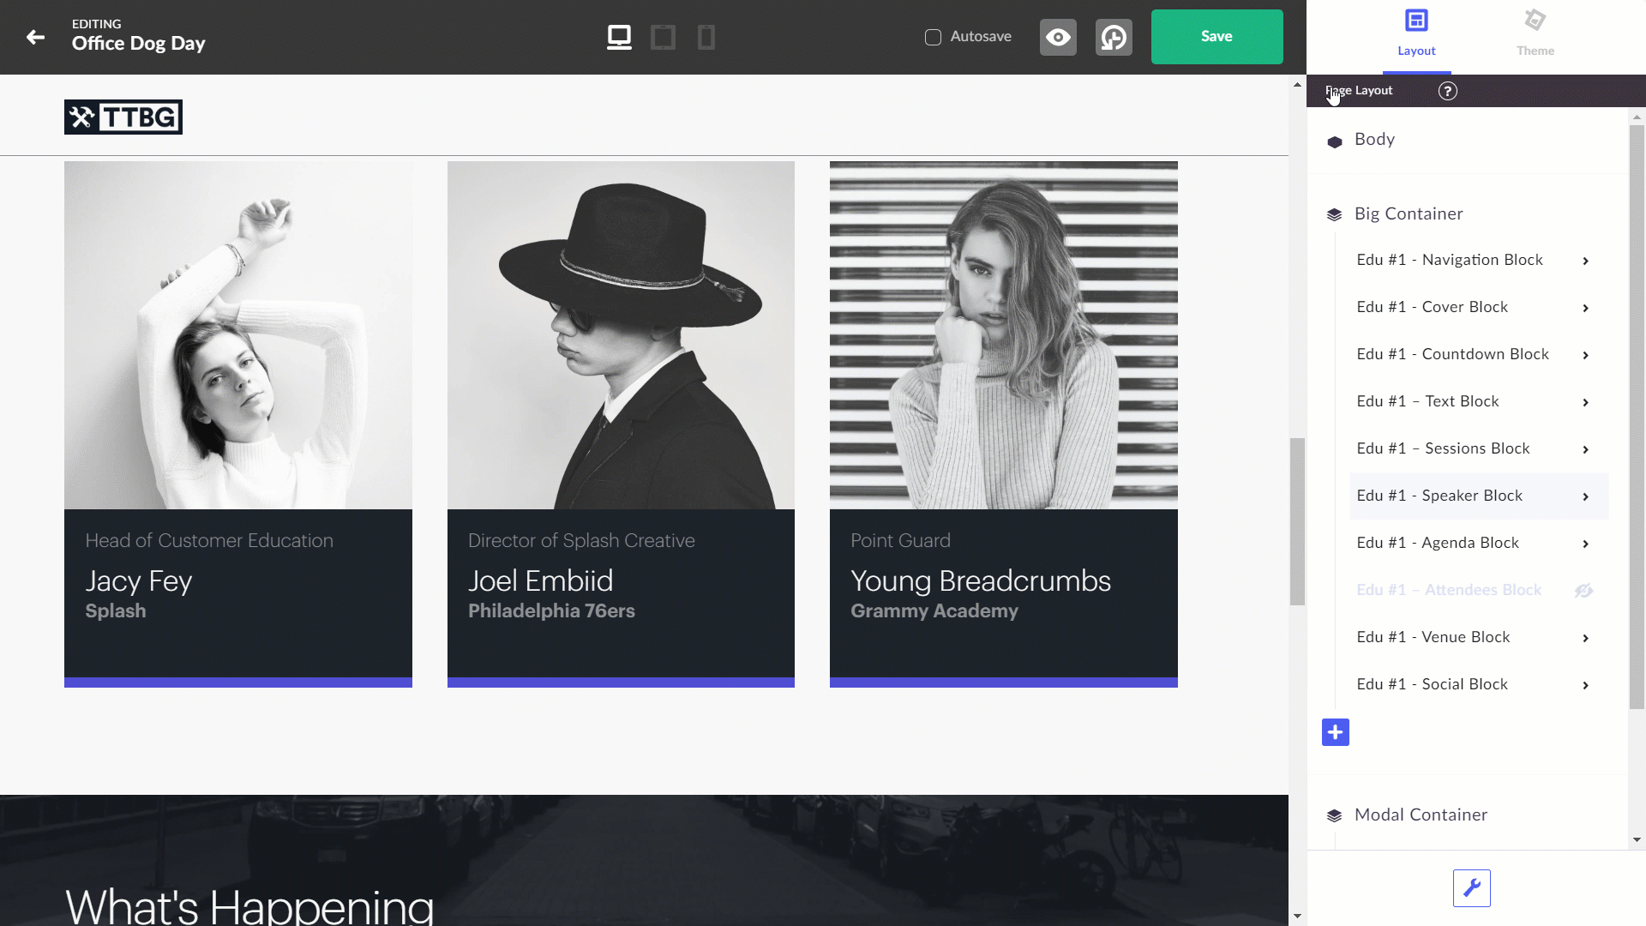Click Director of Splash Creative title
This screenshot has width=1646, height=926.
point(581,541)
